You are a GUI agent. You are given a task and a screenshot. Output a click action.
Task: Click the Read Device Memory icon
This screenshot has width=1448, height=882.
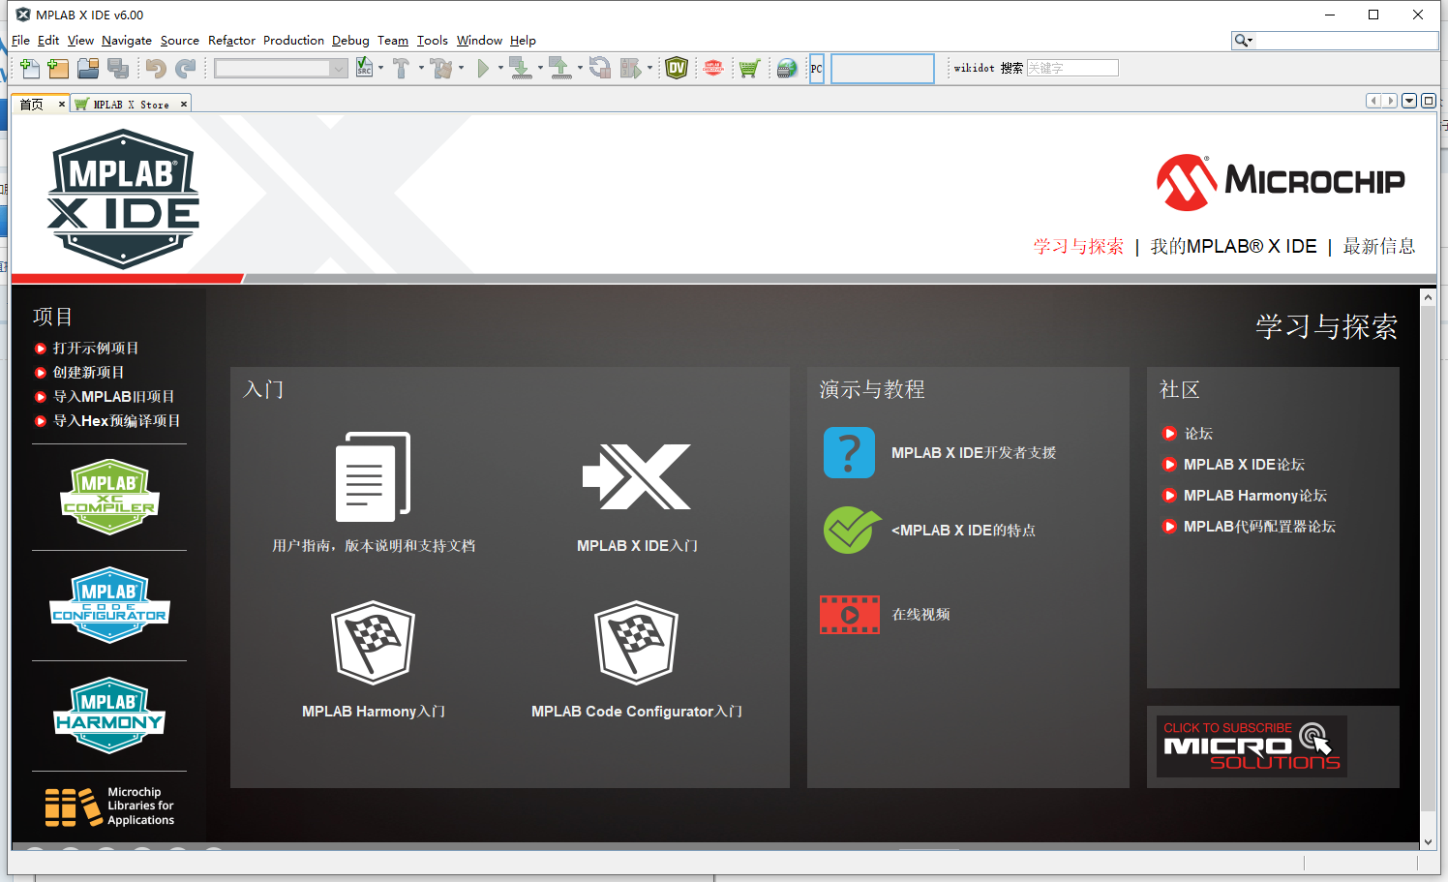(561, 68)
